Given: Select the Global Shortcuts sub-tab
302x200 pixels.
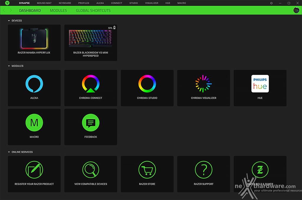Looking at the screenshot, I should 93,11.
